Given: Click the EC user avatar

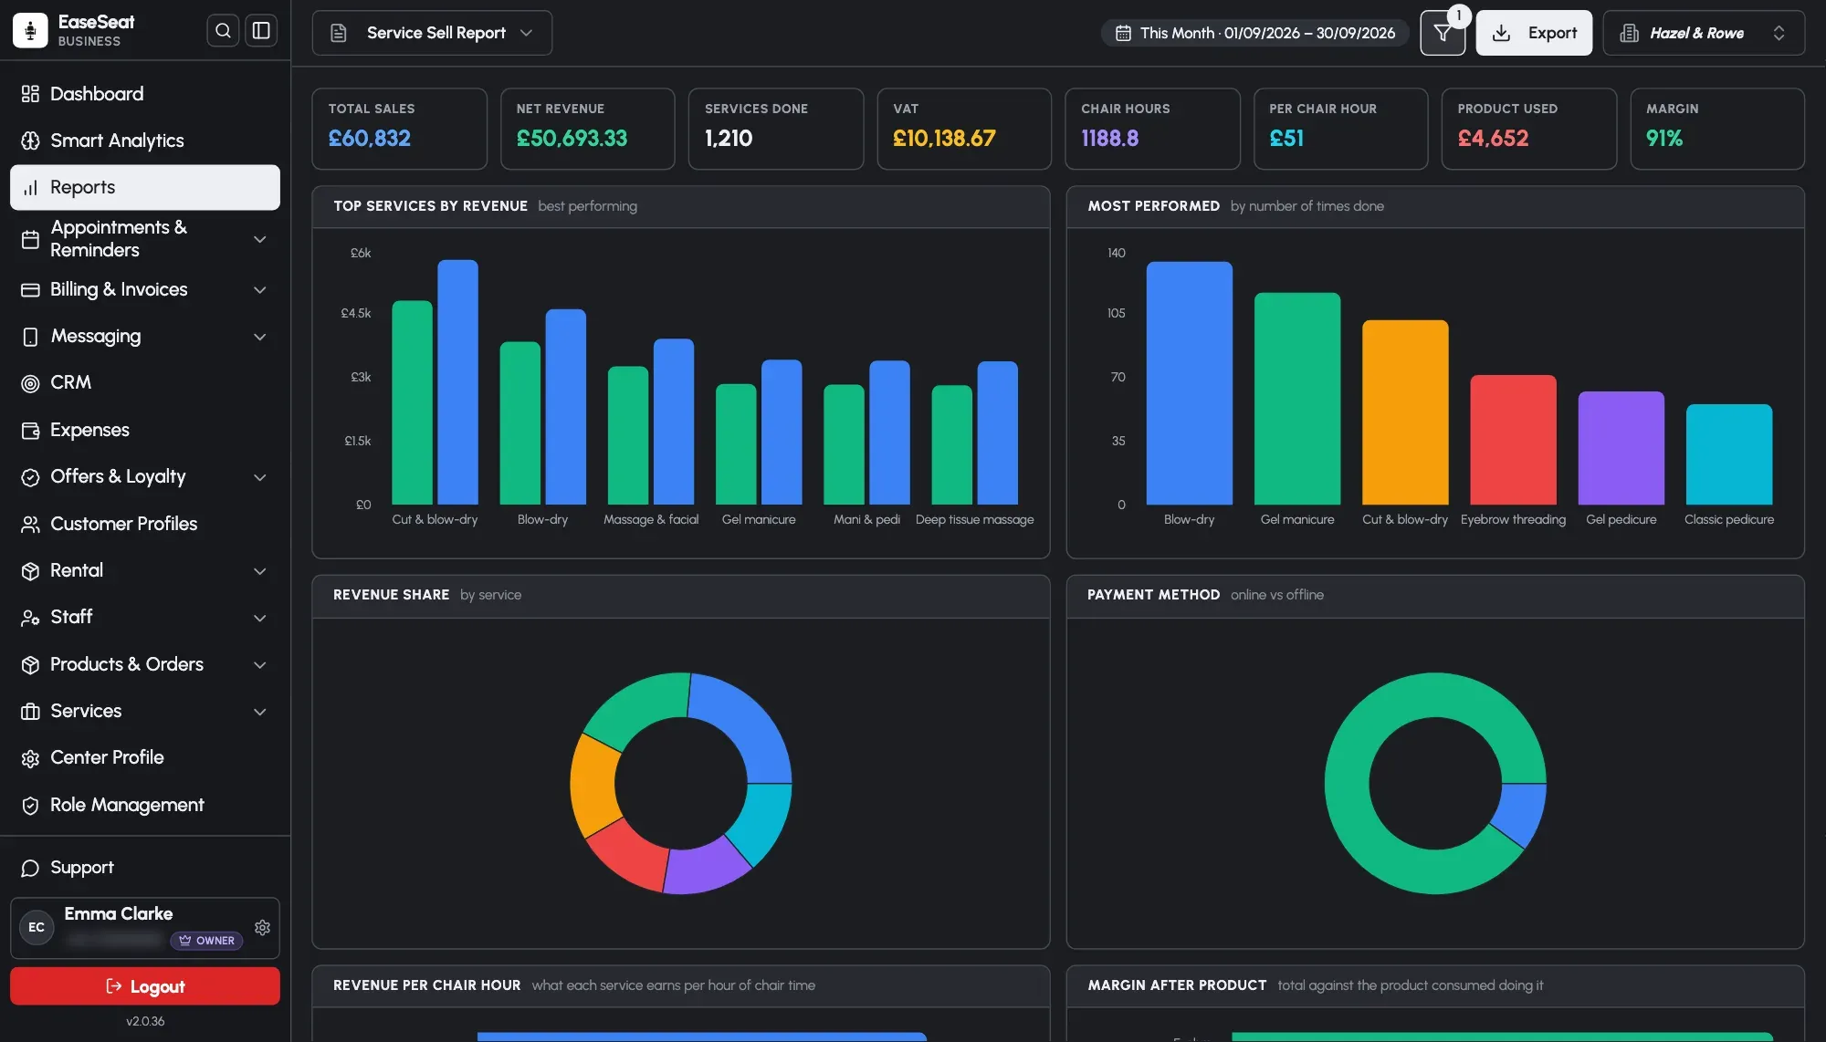Looking at the screenshot, I should click(x=37, y=927).
